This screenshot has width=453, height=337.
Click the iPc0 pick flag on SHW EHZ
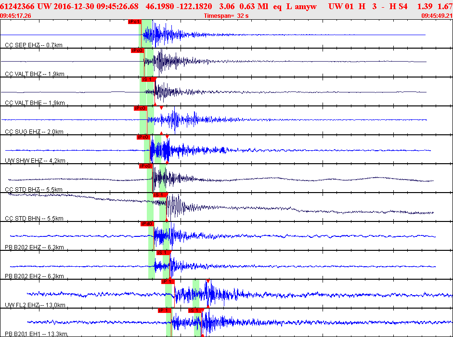tap(143, 137)
